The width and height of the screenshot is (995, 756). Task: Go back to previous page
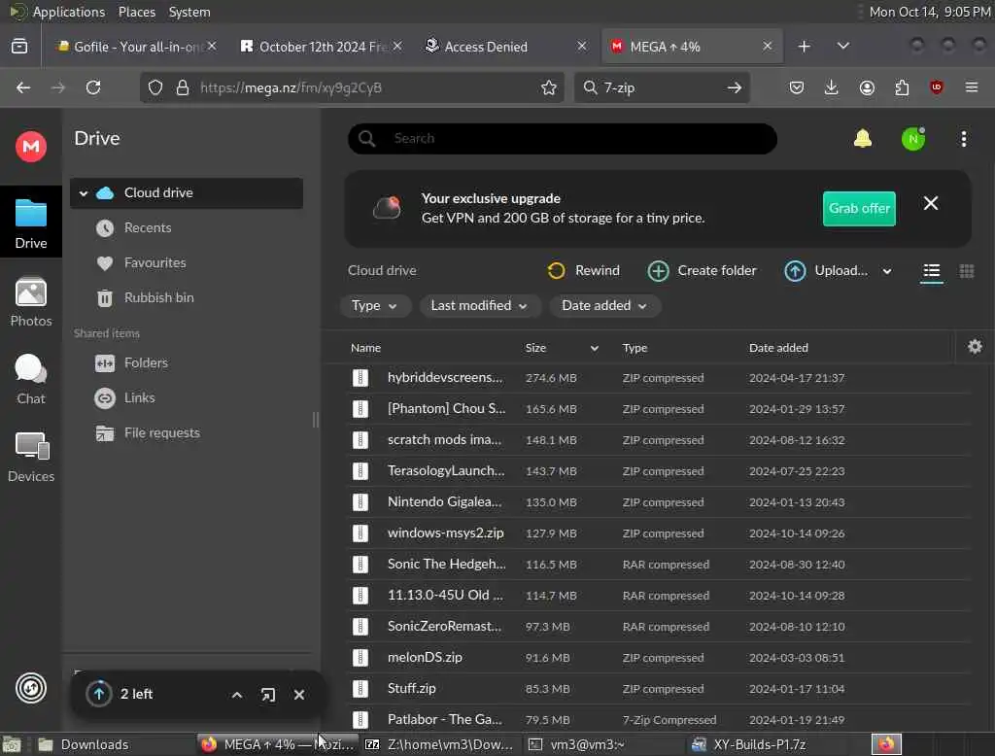pos(23,87)
